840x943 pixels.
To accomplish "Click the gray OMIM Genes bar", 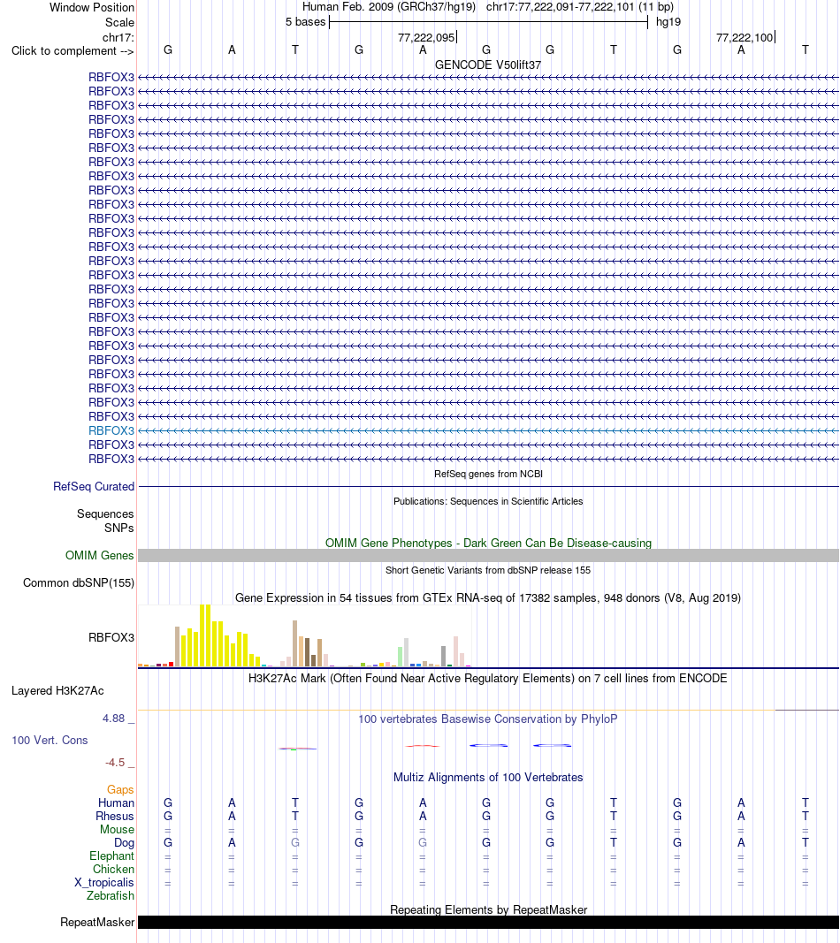I will tap(488, 556).
